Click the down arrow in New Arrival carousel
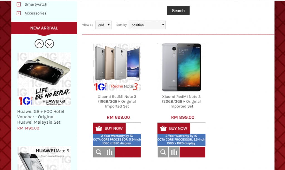Viewport: 285px width, 170px height. click(x=50, y=44)
